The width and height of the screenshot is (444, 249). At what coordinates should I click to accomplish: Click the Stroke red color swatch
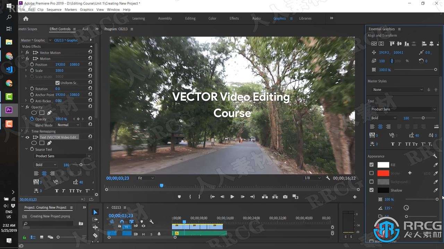383,173
